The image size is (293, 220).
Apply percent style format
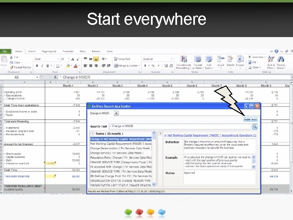pos(153,66)
